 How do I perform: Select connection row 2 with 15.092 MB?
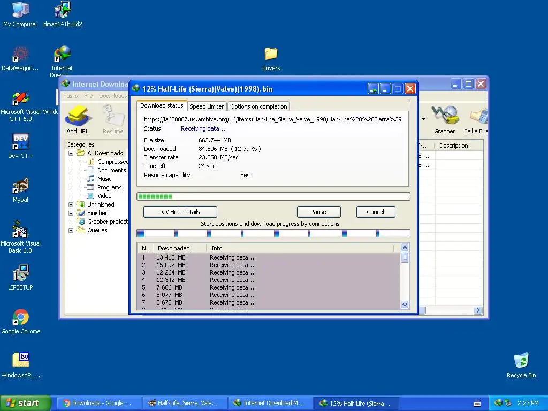point(269,265)
